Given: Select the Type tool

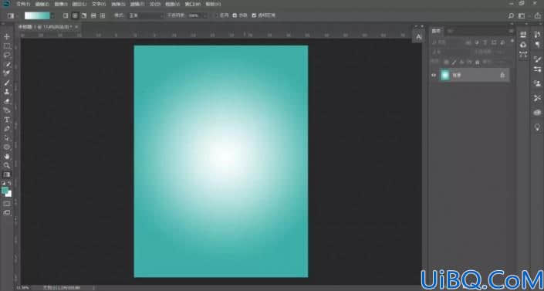Looking at the screenshot, I should [x=7, y=120].
